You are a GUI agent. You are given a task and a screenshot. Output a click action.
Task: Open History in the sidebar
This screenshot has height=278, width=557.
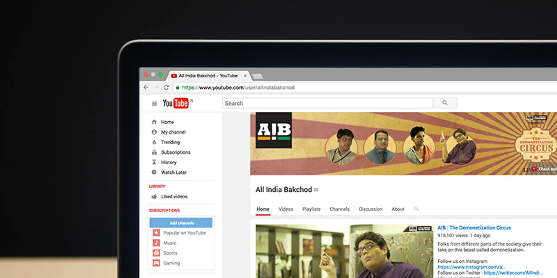click(x=169, y=162)
